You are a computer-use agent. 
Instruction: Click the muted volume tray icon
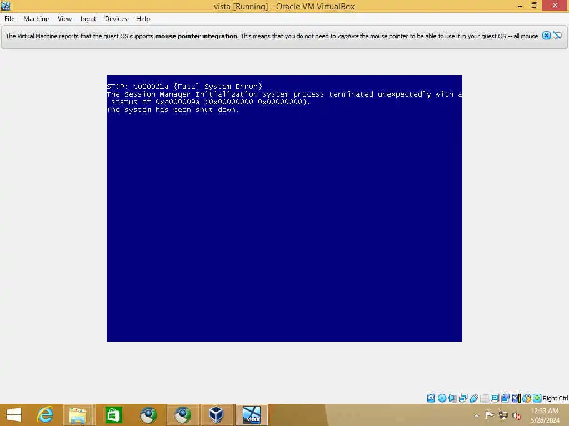point(517,415)
